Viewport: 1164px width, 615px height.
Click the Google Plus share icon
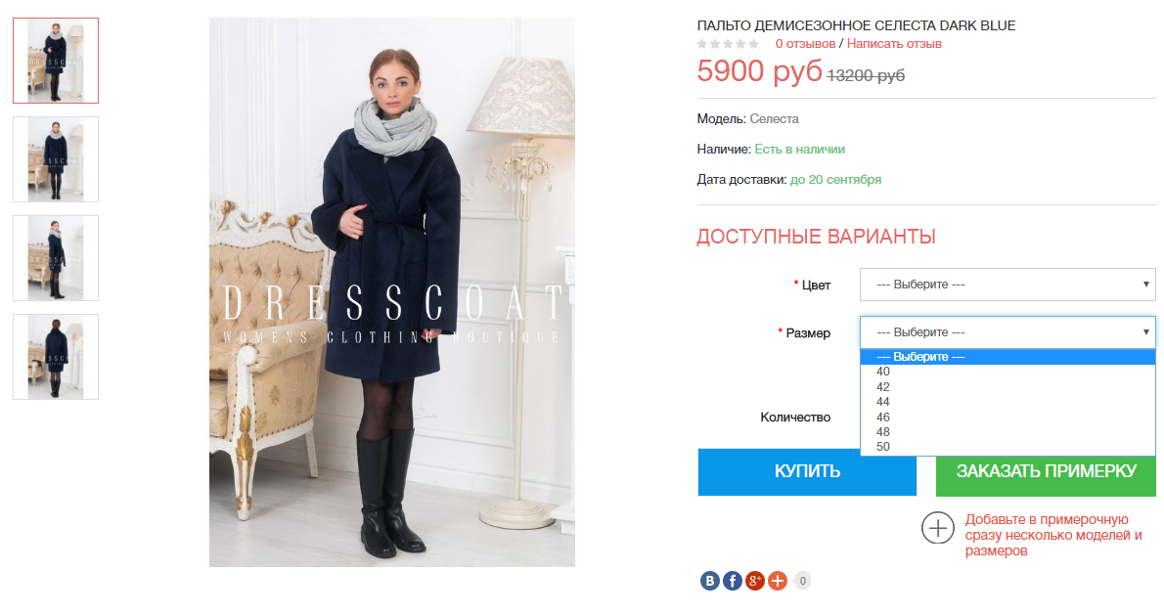click(x=754, y=581)
